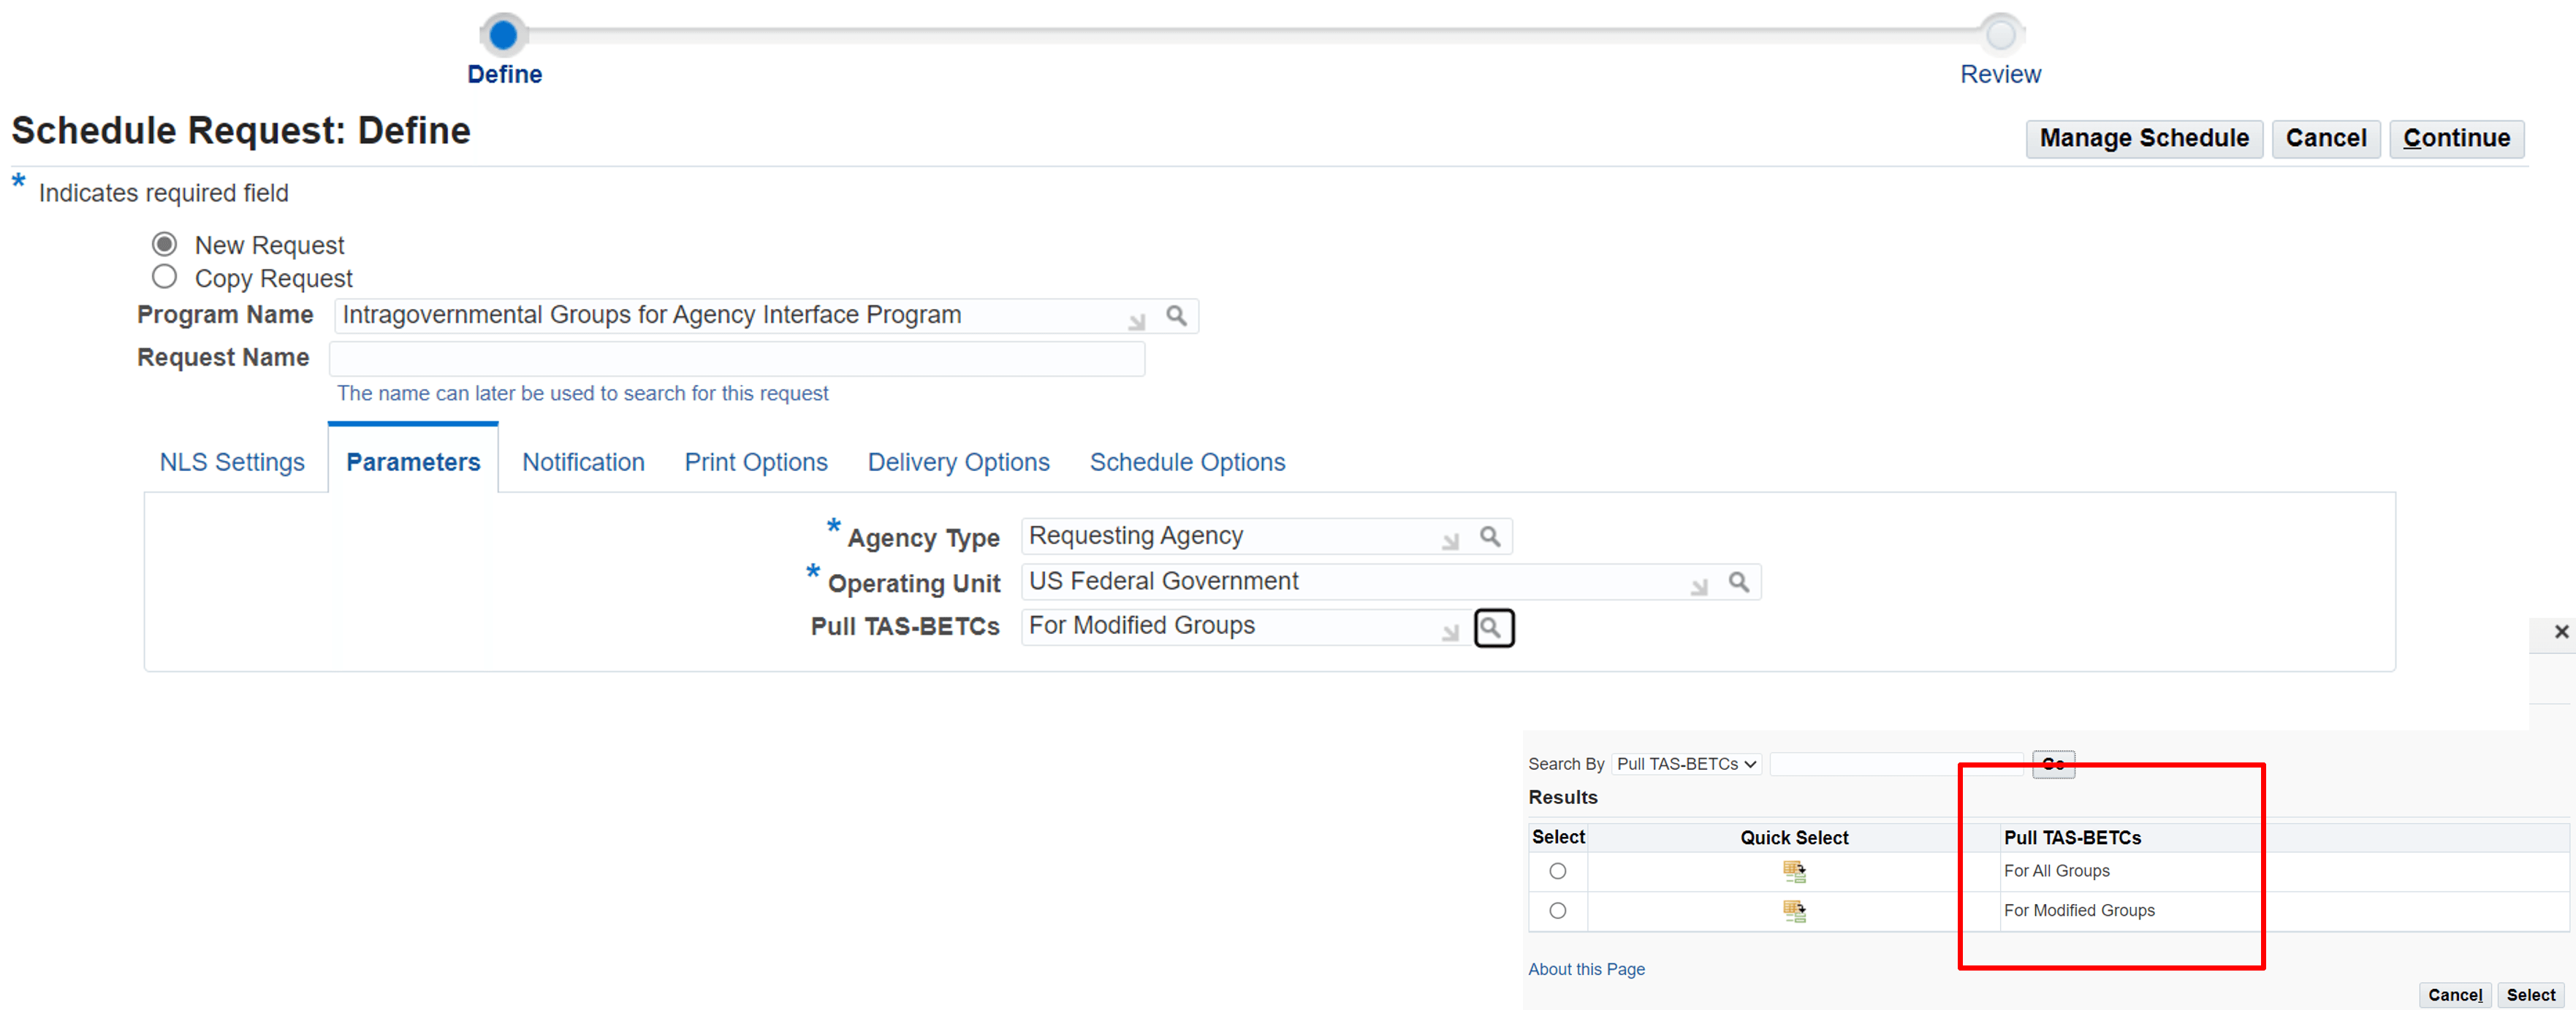Screen dimensions: 2576x1010
Task: Click Agency Type field dropdown arrow
Action: coord(1450,541)
